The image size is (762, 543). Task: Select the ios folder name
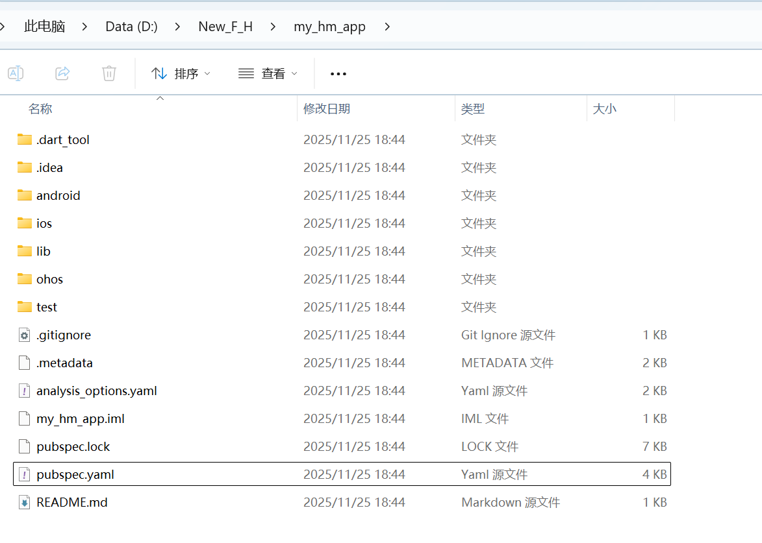(x=44, y=223)
